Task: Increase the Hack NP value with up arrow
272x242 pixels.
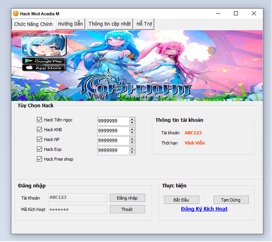Action: [x=132, y=139]
